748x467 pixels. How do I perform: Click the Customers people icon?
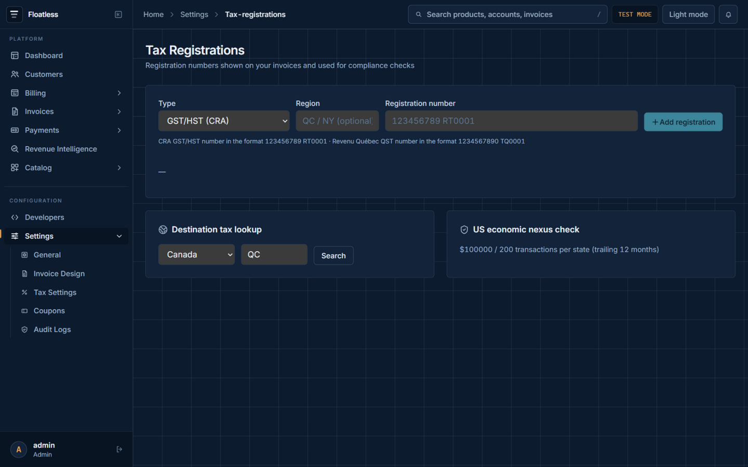pyautogui.click(x=15, y=74)
